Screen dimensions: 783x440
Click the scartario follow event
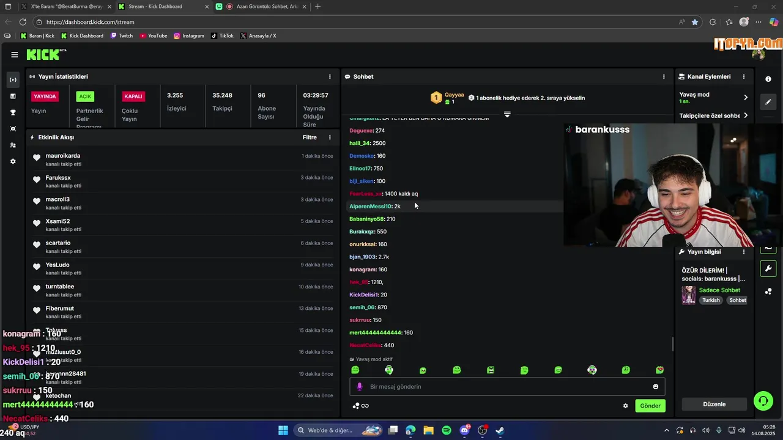tap(182, 247)
